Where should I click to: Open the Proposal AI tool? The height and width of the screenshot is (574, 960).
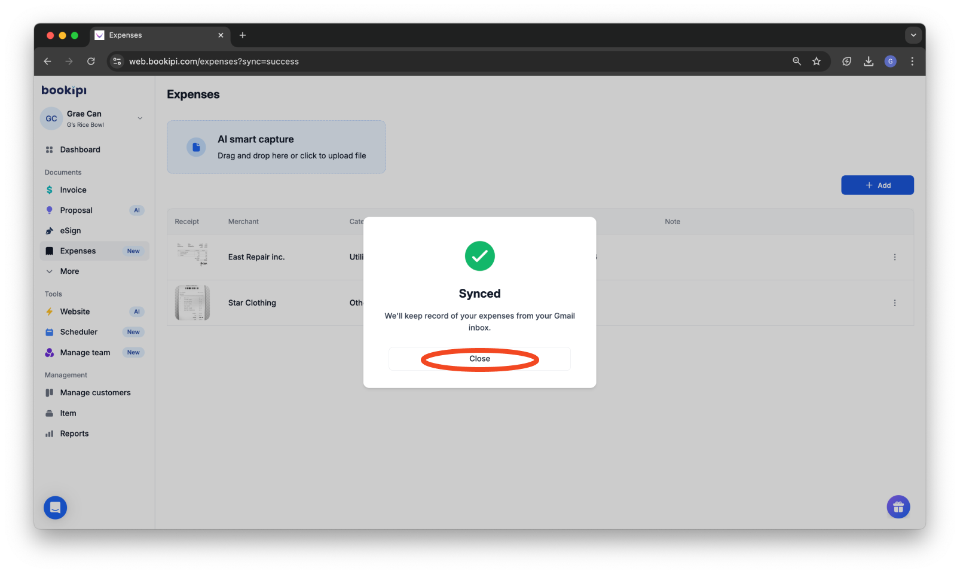click(49, 210)
